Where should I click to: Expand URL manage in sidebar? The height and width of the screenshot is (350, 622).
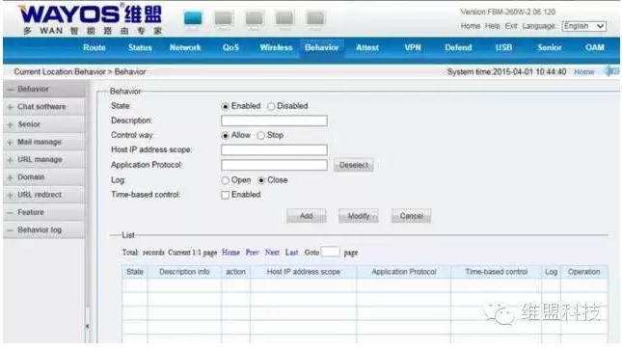[x=43, y=159]
